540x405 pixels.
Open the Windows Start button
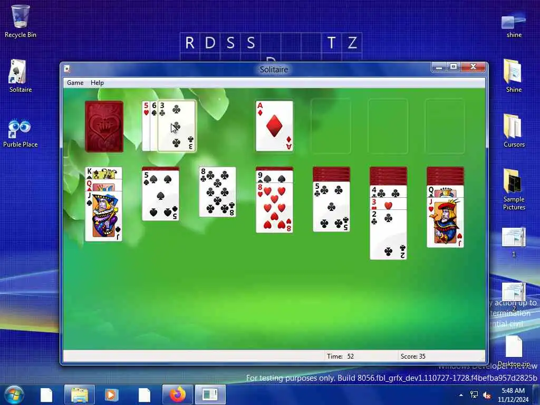point(14,394)
